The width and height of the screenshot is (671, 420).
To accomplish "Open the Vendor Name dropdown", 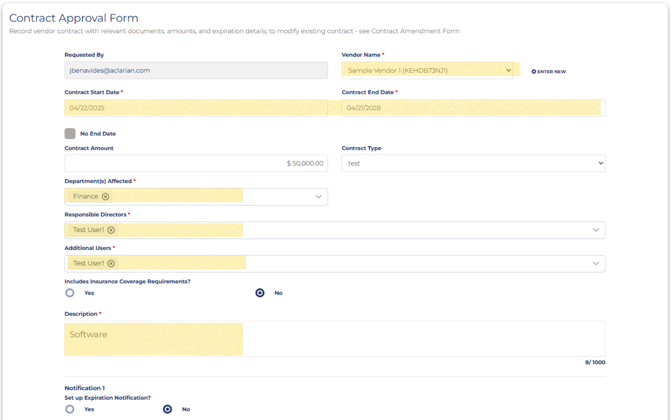I will click(x=427, y=70).
